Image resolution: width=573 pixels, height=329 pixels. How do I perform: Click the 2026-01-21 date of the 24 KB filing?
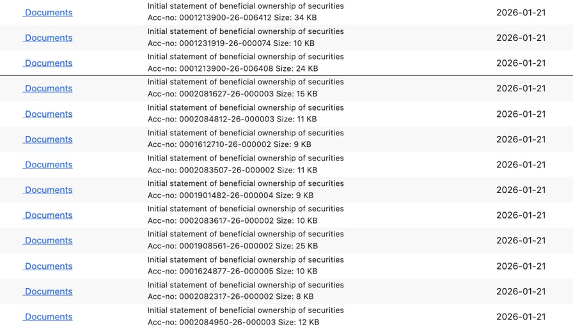[x=521, y=63]
